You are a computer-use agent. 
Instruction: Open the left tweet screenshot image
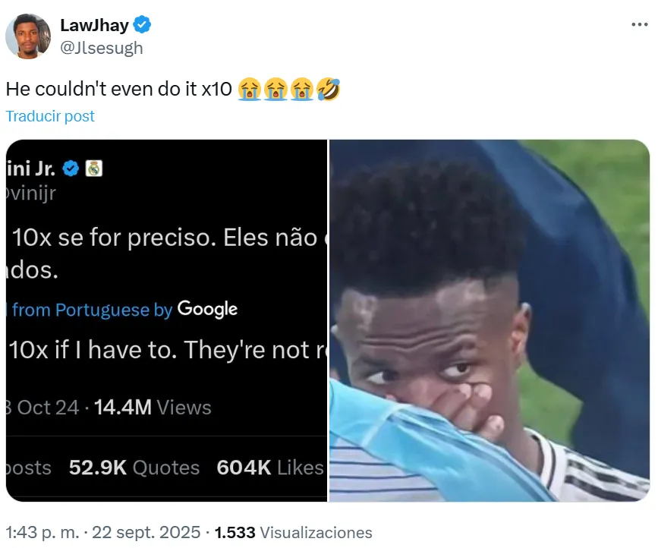(166, 320)
